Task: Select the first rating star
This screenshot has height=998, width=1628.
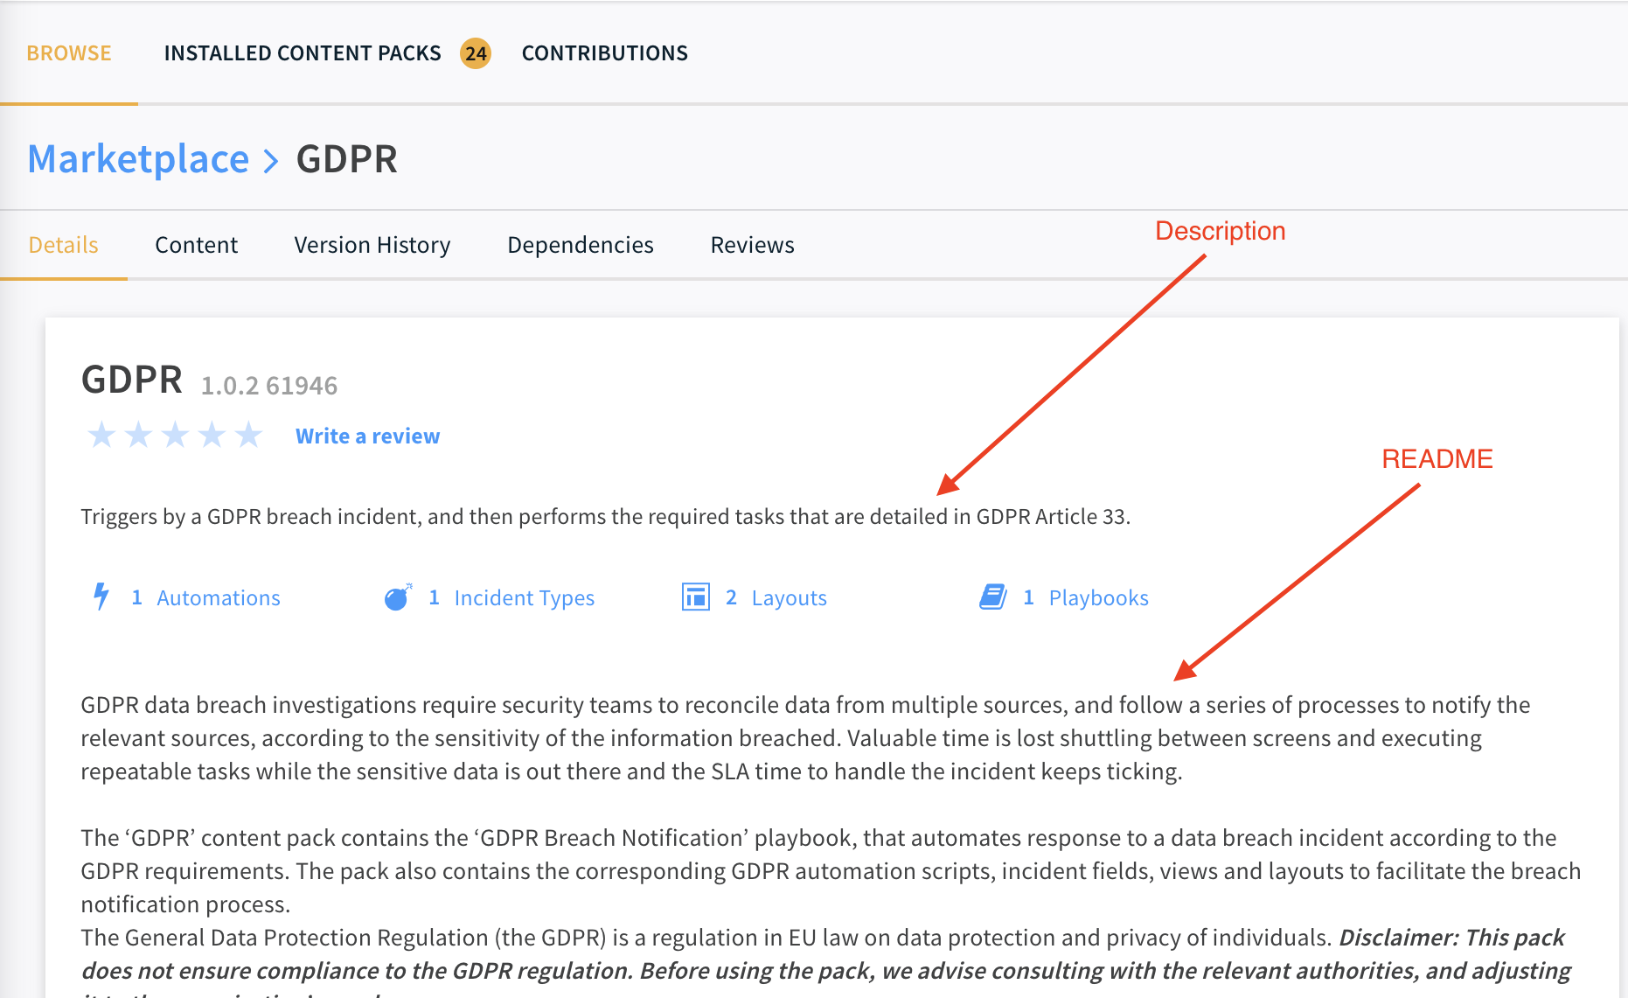Action: 102,435
